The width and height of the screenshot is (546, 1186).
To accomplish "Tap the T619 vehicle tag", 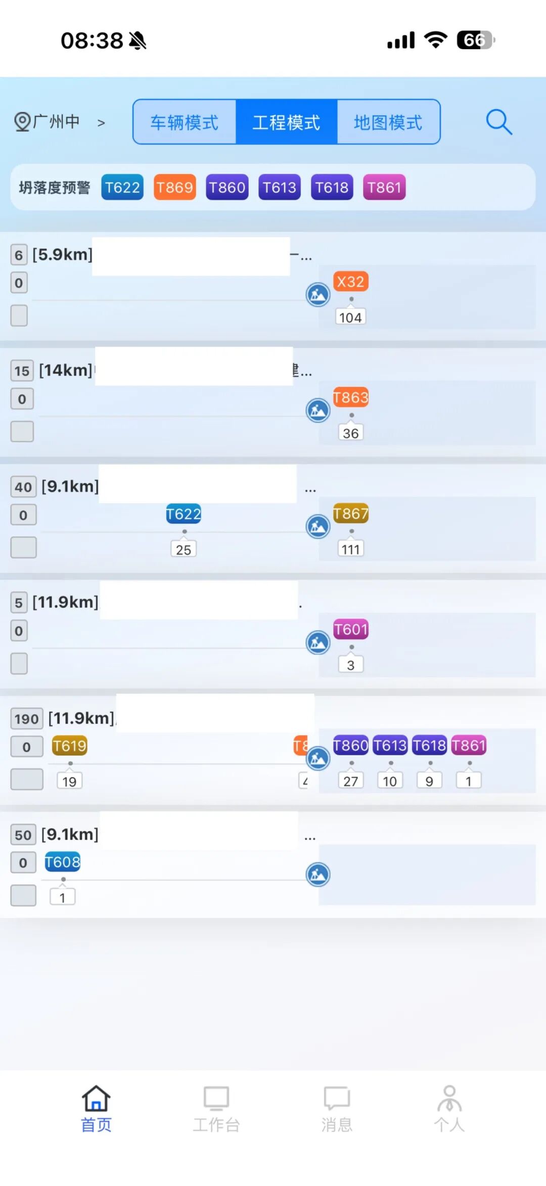I will [x=70, y=746].
